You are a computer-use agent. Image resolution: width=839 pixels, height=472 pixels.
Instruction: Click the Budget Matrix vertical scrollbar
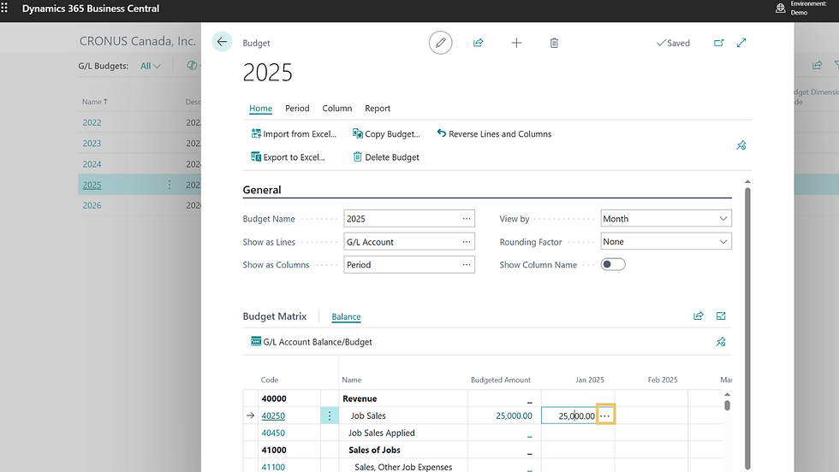(x=727, y=404)
